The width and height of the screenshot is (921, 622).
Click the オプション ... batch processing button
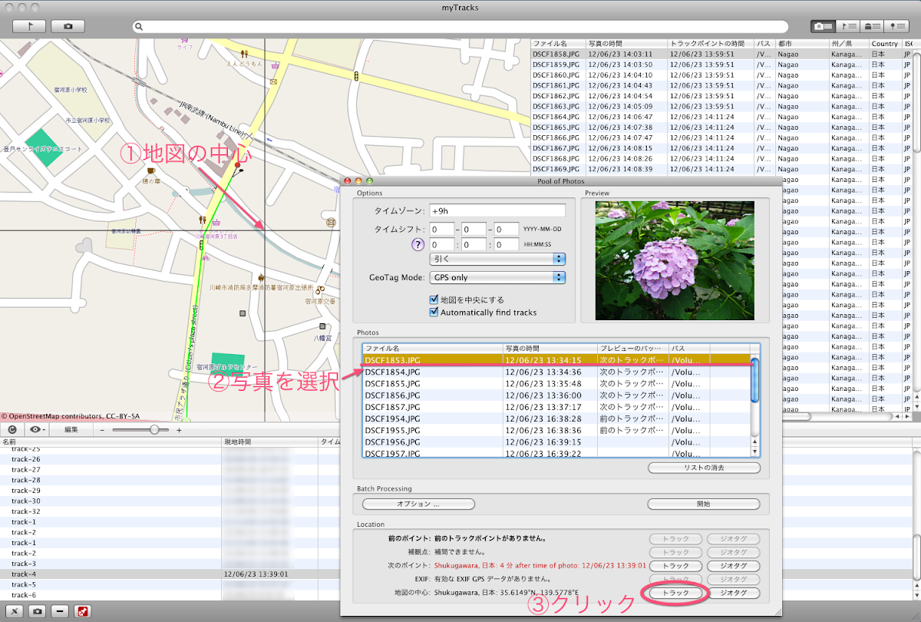coord(418,505)
